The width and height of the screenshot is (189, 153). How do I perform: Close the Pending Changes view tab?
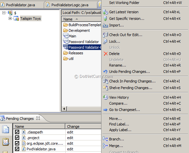pos(38,118)
